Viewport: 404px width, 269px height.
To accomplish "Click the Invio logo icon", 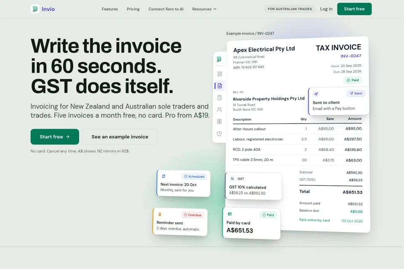I will 35,9.
